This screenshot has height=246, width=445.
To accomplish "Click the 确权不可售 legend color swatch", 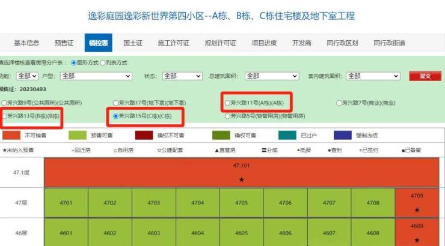I will 144,135.
